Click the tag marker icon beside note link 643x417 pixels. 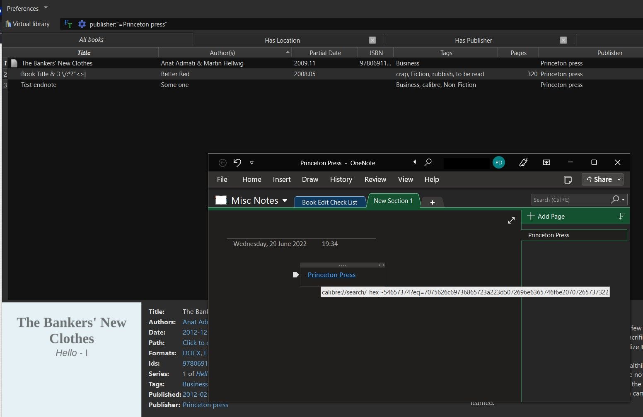point(296,275)
